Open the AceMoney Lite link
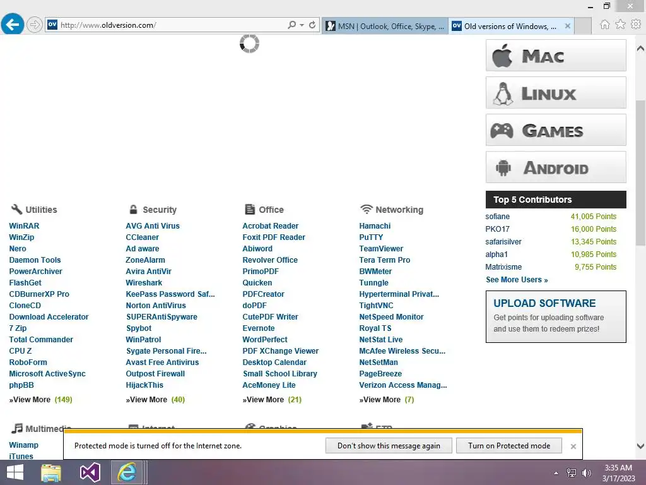 coord(269,385)
